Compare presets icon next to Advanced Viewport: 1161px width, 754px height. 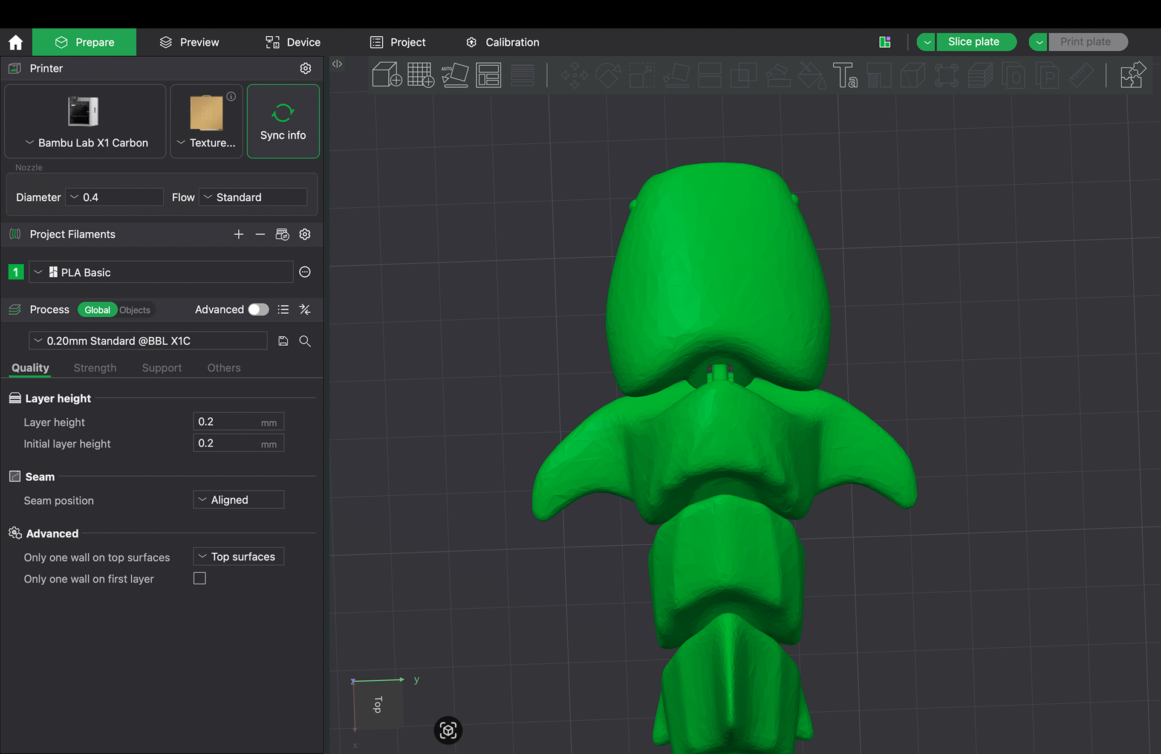[x=305, y=310]
